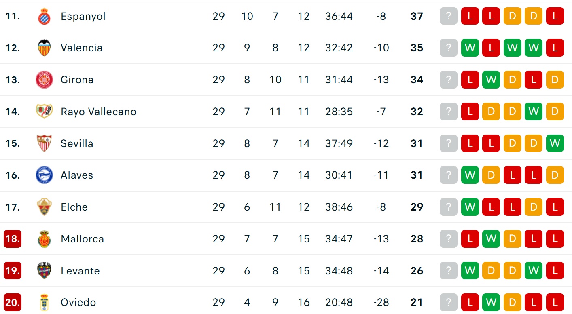
Task: Click Sevilla's green W latest result badge
Action: (x=555, y=143)
